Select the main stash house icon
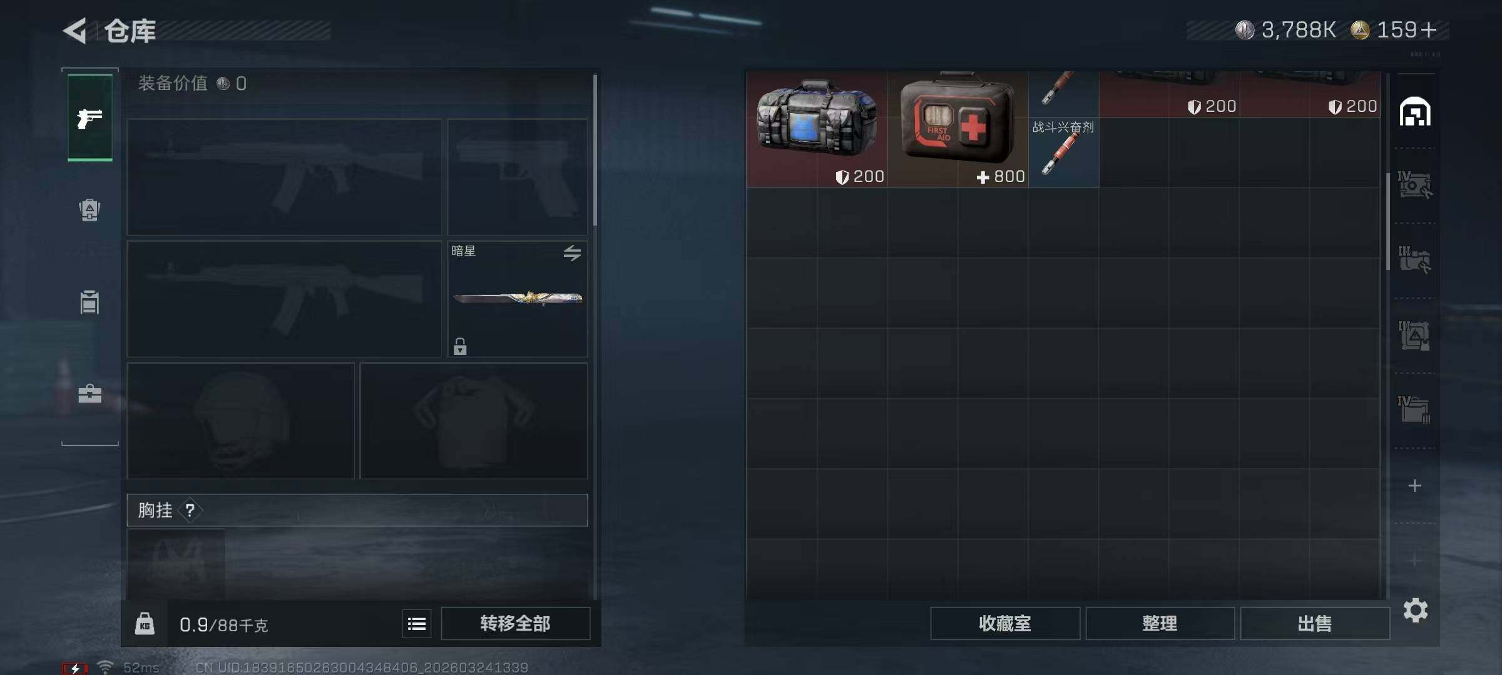Image resolution: width=1502 pixels, height=675 pixels. (1415, 112)
